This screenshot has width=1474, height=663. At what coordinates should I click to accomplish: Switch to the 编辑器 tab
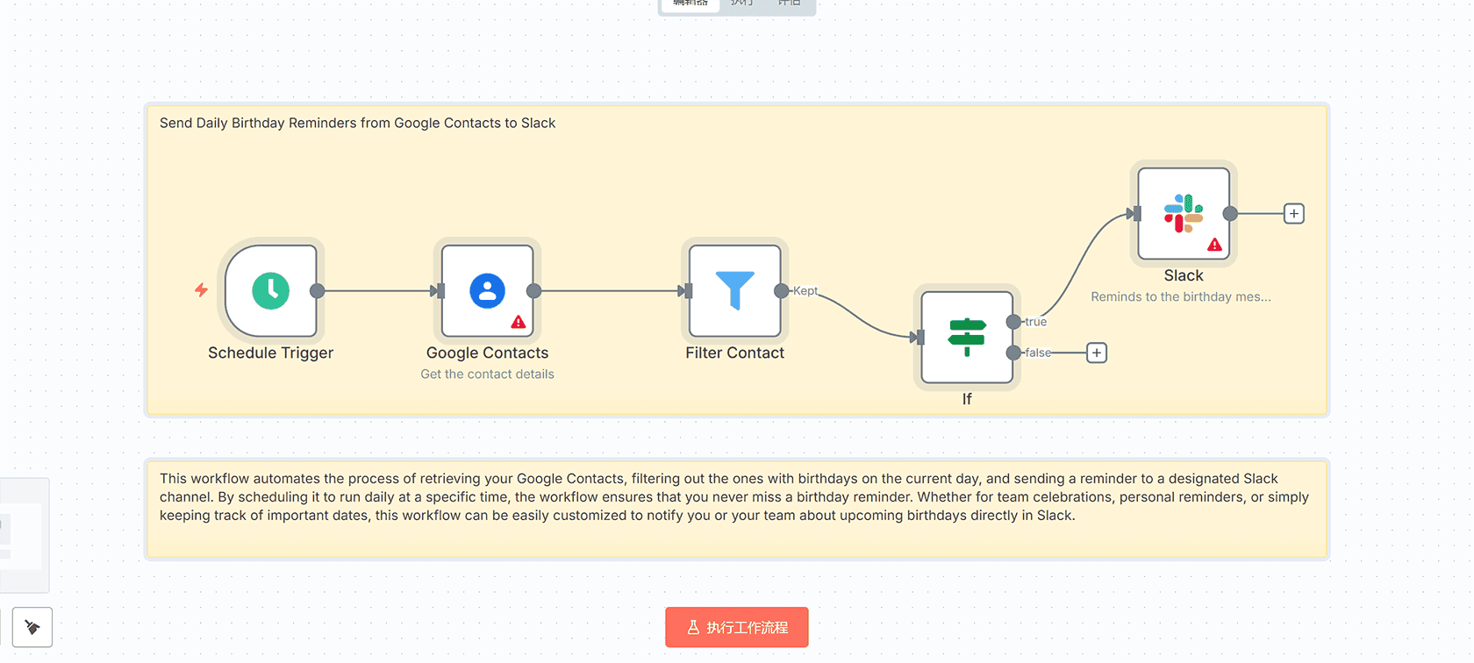pyautogui.click(x=690, y=4)
